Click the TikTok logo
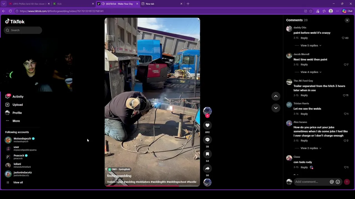355x199 pixels. tap(15, 21)
